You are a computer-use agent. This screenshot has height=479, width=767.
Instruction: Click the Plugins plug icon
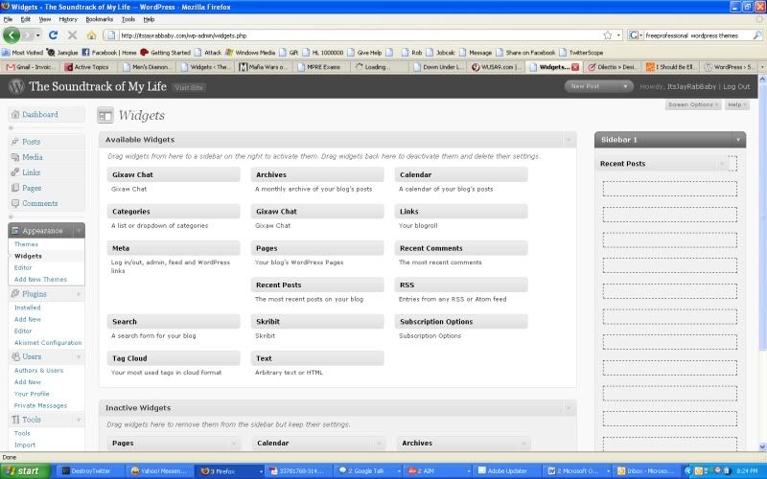tap(14, 293)
